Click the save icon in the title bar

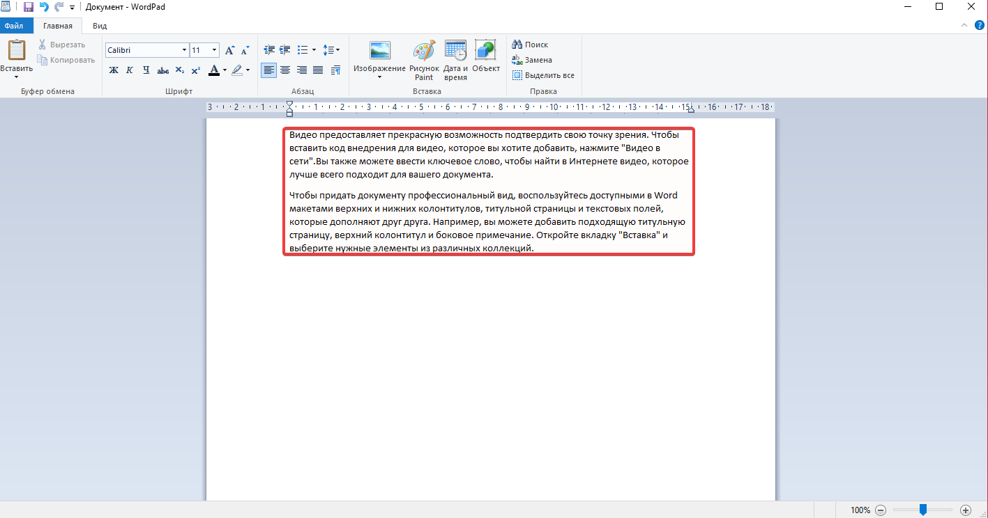click(x=29, y=7)
